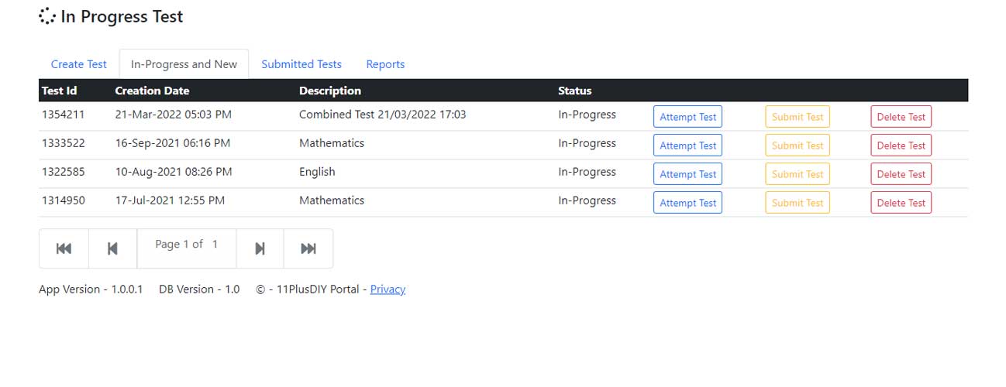The width and height of the screenshot is (1006, 387).
Task: Attempt the Combined Test 1354211
Action: click(687, 117)
